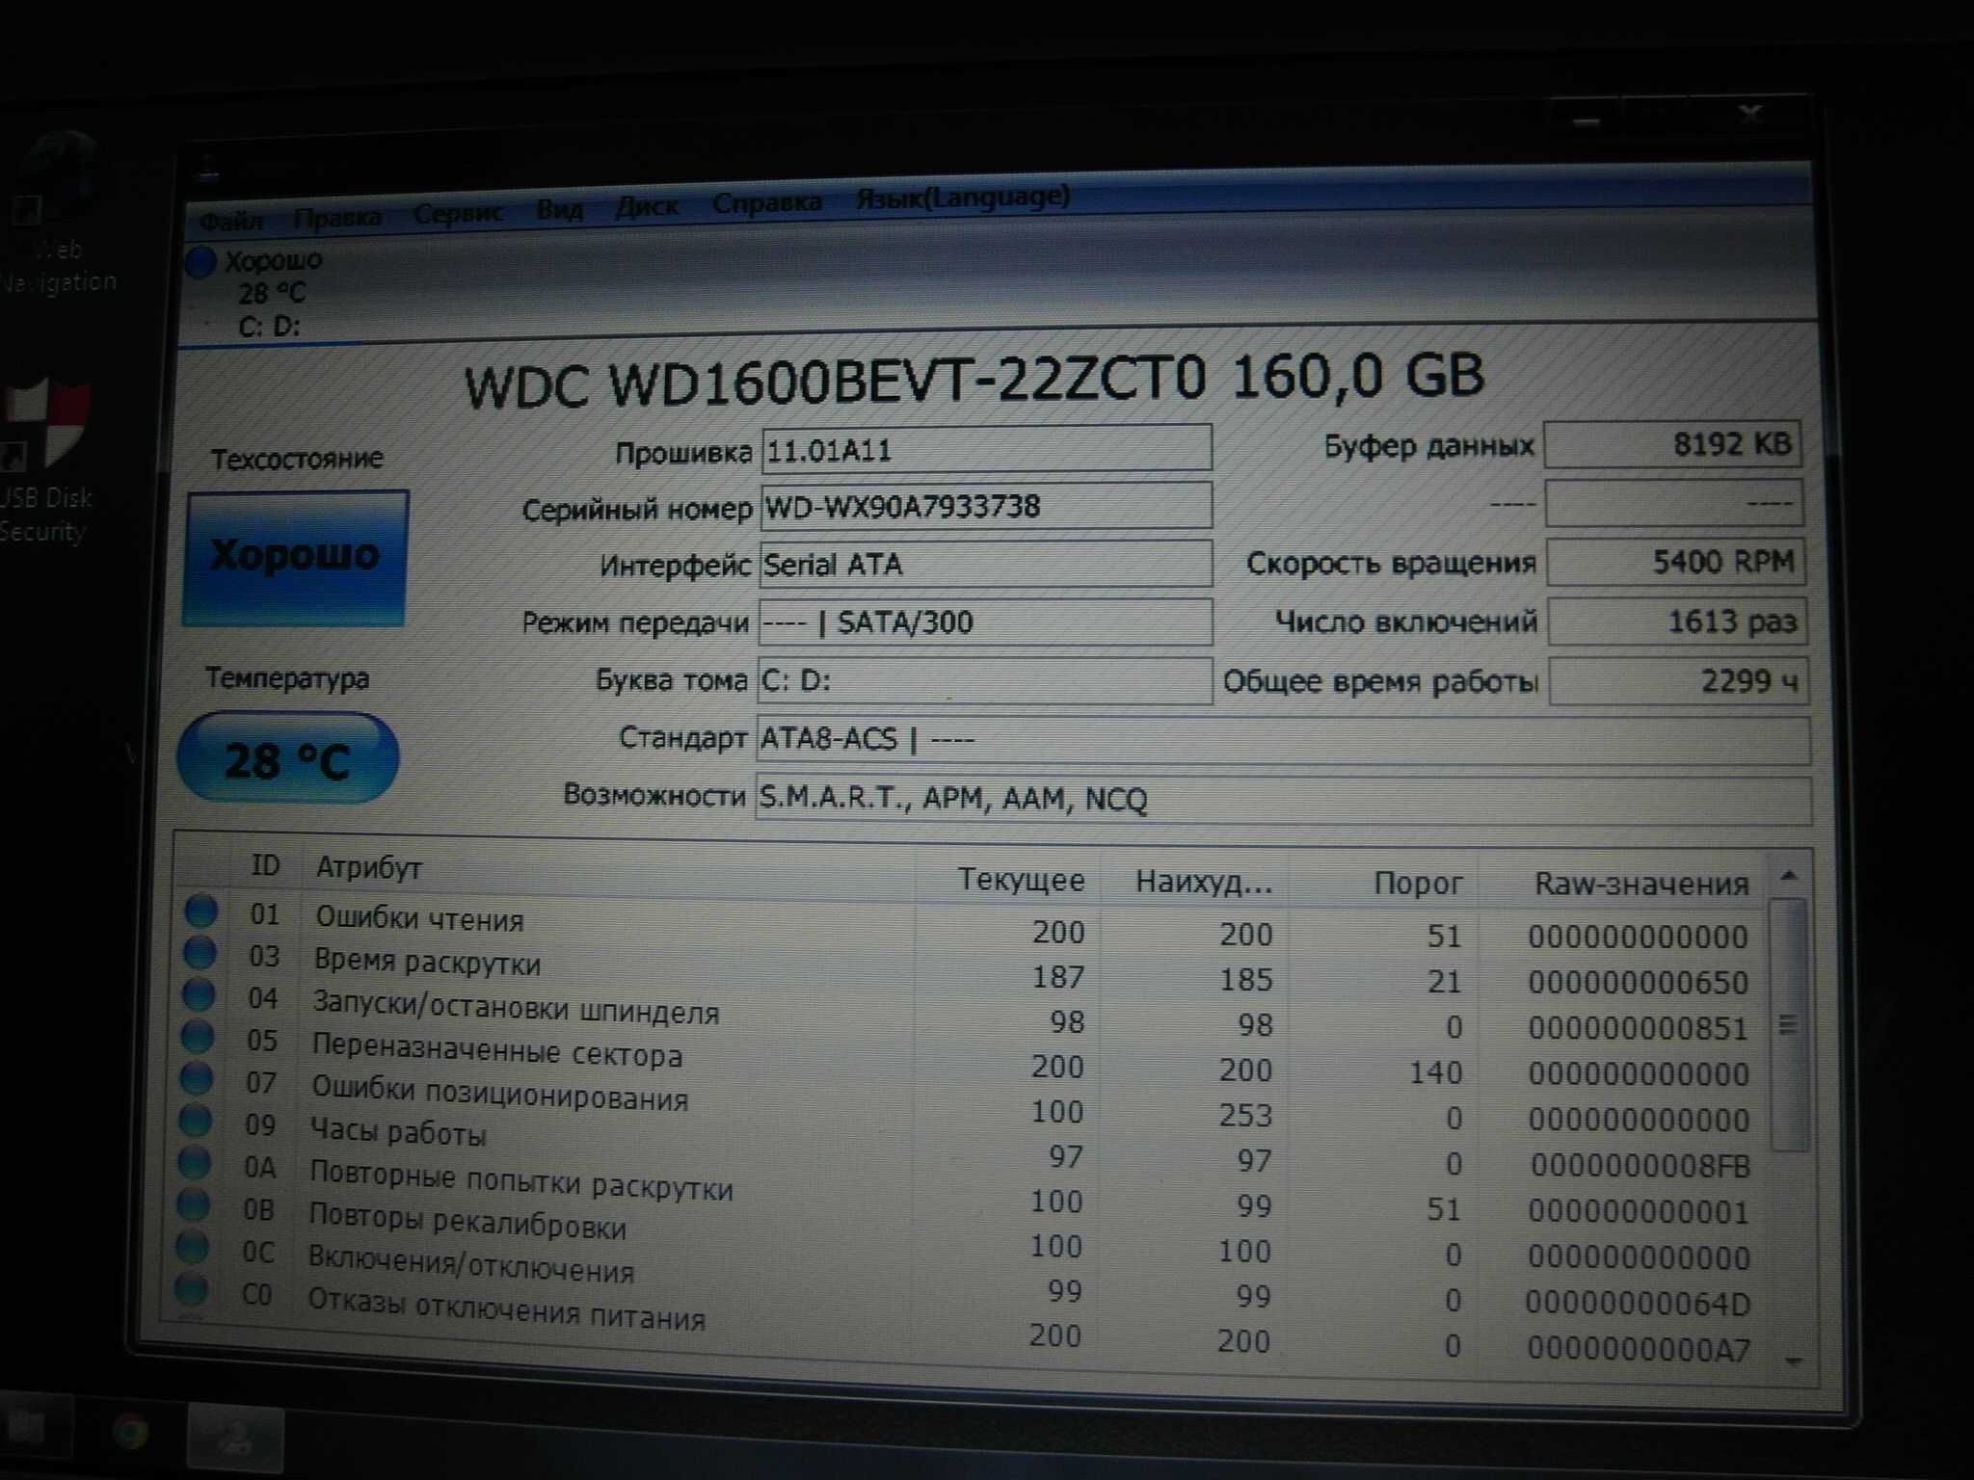Image resolution: width=1974 pixels, height=1480 pixels.
Task: Open the Вид menu
Action: coord(559,209)
